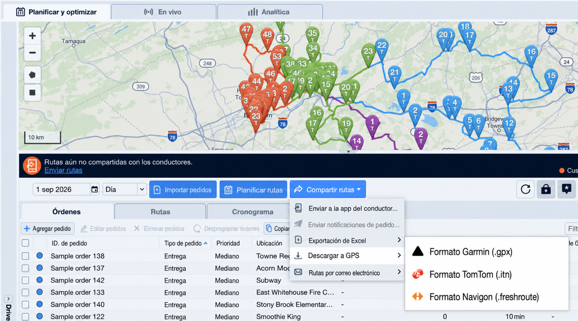Open the Planificar y optimizar tab

(56, 12)
